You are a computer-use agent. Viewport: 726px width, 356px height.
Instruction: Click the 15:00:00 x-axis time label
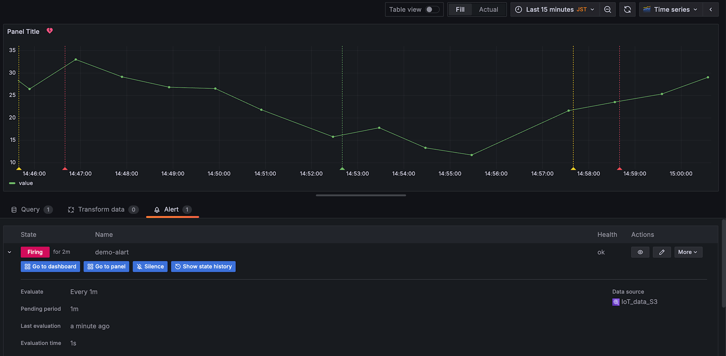[x=681, y=174]
